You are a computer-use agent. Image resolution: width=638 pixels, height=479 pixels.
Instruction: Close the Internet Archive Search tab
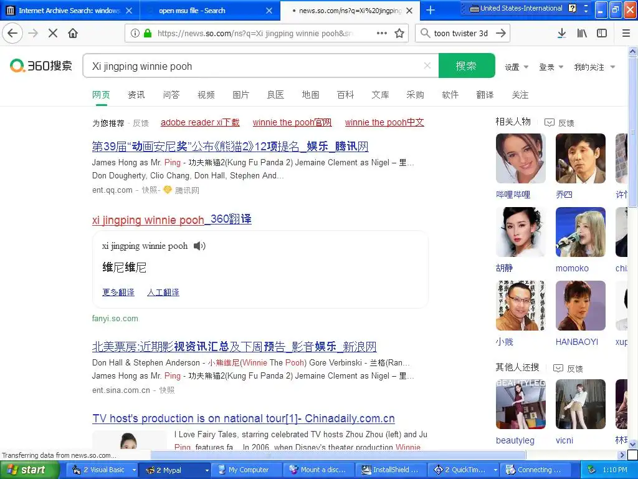point(129,11)
